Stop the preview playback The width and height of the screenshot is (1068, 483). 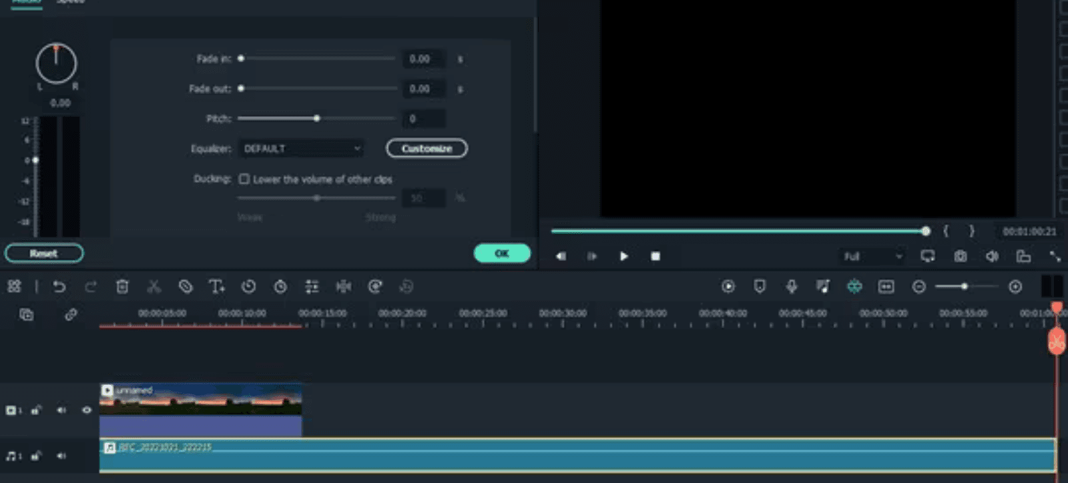[x=655, y=256]
